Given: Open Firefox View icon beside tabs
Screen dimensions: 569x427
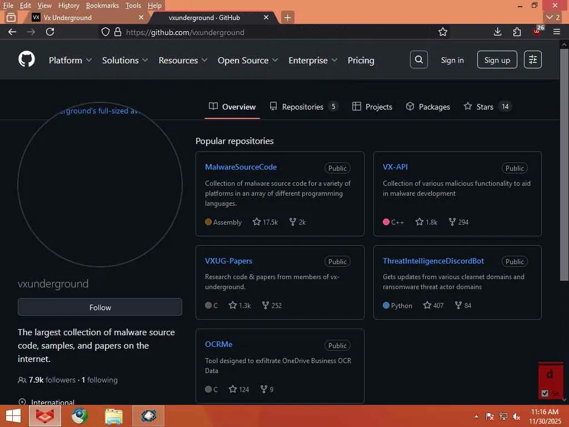Looking at the screenshot, I should tap(11, 17).
